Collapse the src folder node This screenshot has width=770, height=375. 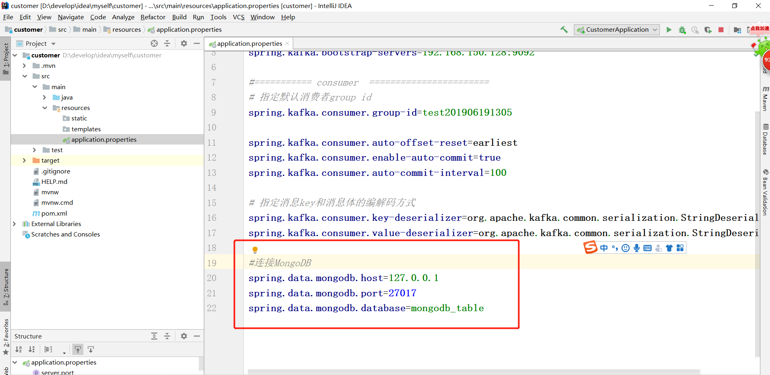[x=25, y=76]
